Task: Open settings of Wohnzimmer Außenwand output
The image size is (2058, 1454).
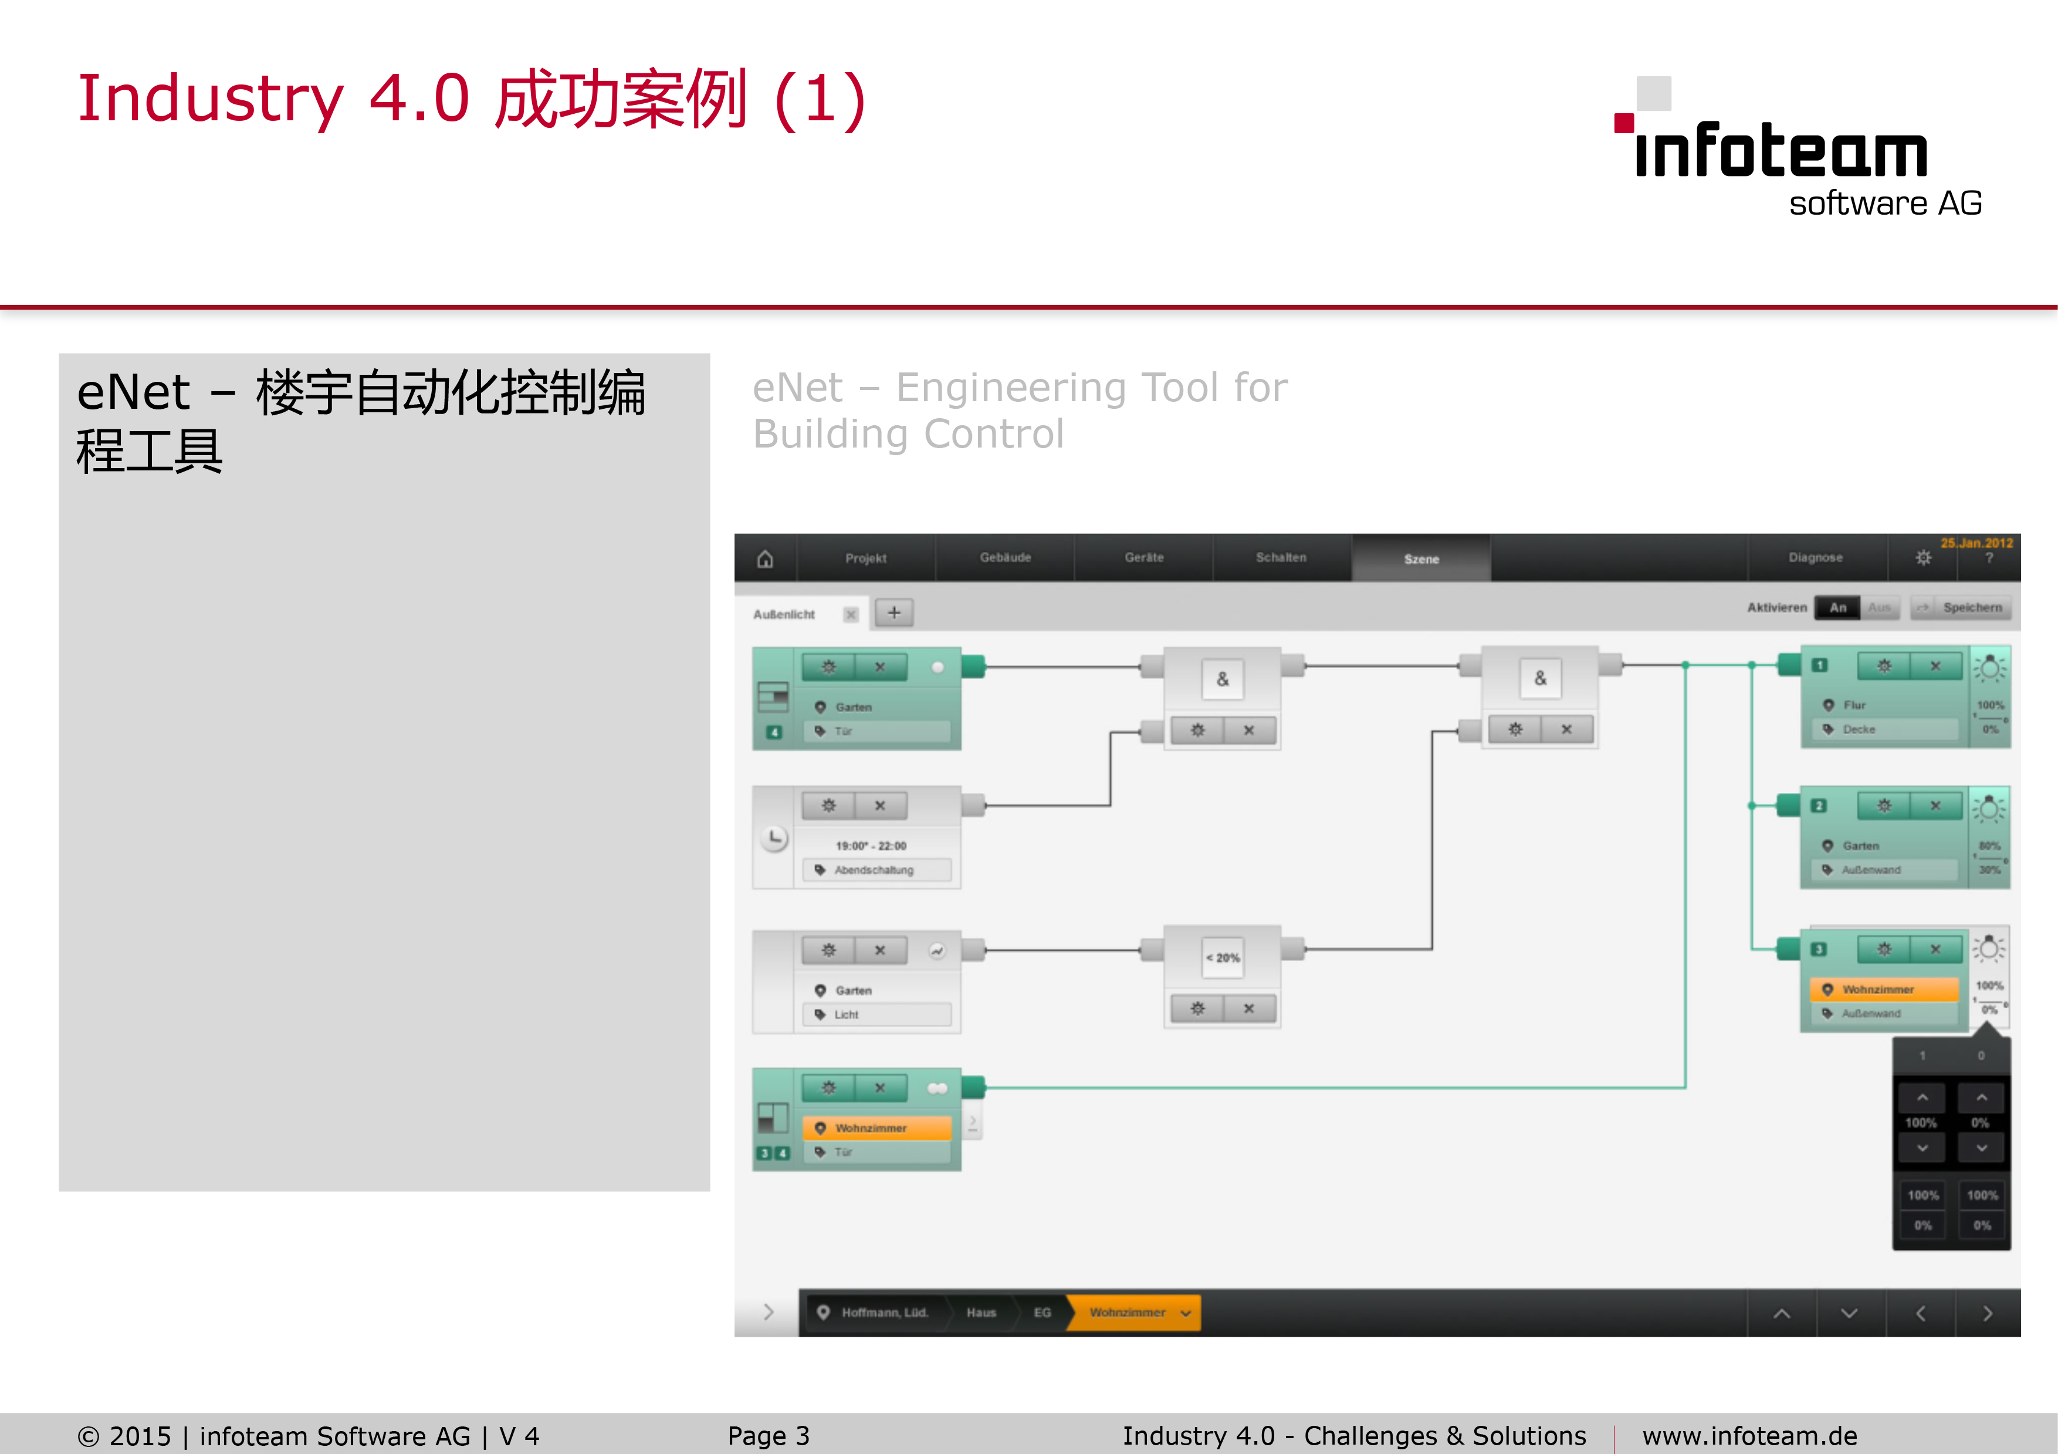Action: (1884, 949)
